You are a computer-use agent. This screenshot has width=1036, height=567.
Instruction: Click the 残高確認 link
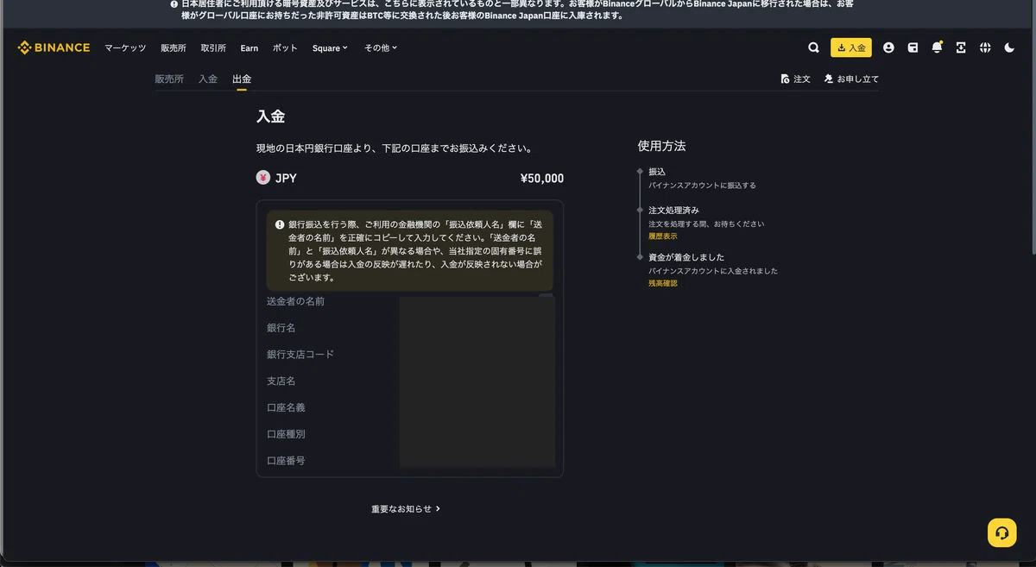[x=663, y=283]
